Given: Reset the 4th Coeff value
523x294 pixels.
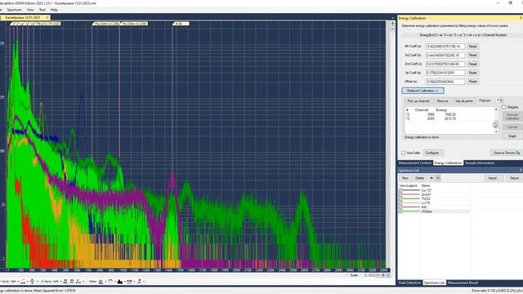Looking at the screenshot, I should point(472,47).
